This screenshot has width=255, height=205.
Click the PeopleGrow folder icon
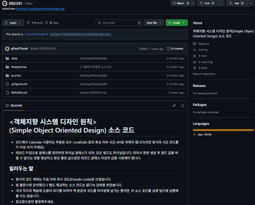pos(7,67)
